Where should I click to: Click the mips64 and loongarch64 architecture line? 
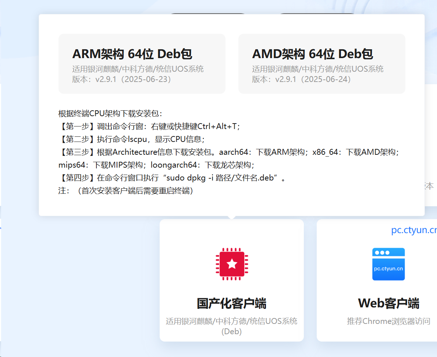(156, 165)
